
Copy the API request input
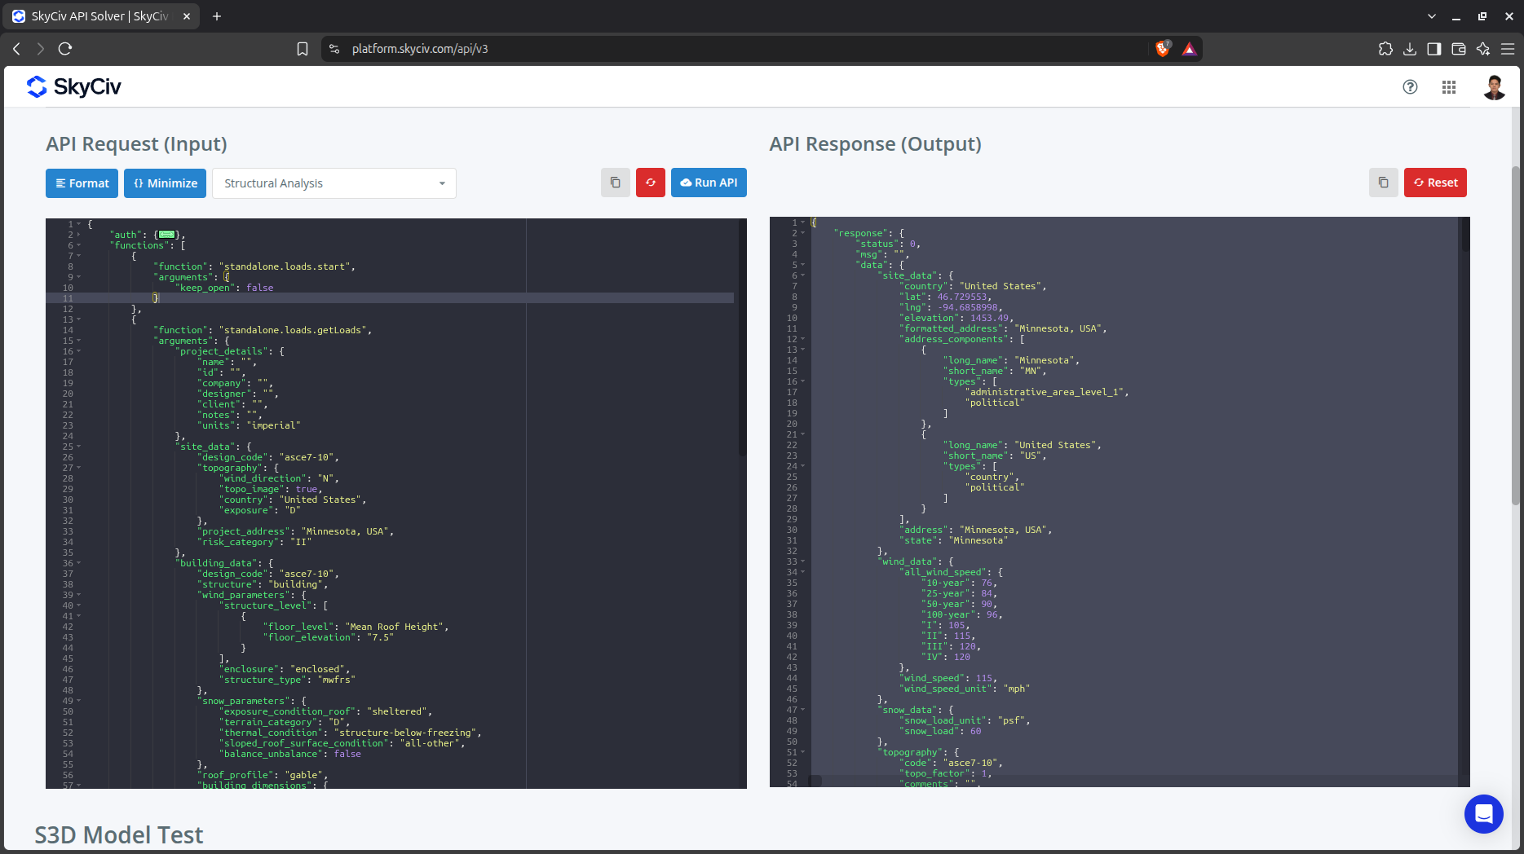coord(616,183)
